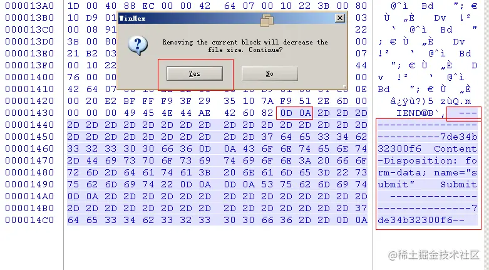Select offset 000013E0 in offset column
The width and height of the screenshot is (489, 270).
coord(29,53)
